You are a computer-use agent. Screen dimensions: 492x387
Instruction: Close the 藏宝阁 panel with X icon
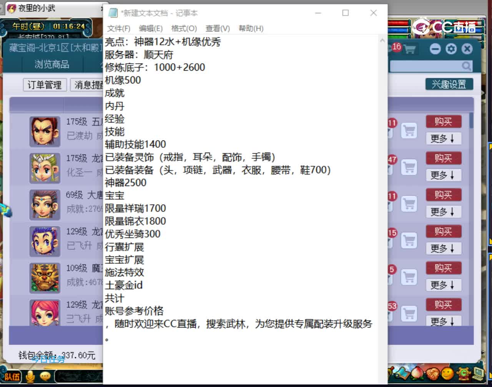[467, 49]
